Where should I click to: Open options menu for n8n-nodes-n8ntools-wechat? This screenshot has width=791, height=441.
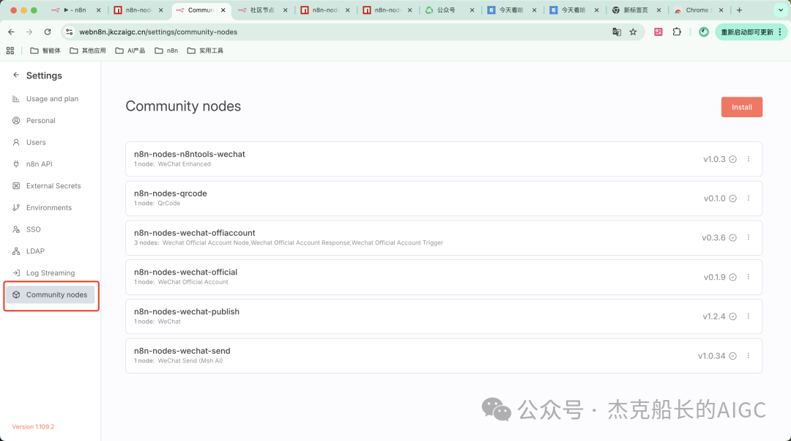tap(748, 159)
